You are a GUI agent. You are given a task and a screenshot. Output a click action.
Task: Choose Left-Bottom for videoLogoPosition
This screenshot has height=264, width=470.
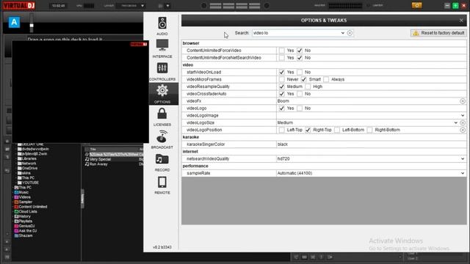(x=337, y=130)
